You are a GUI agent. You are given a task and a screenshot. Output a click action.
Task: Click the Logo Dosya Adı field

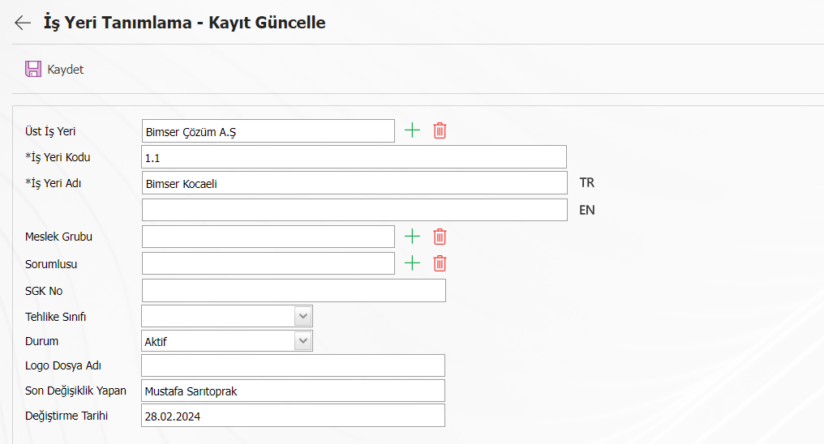[x=293, y=365]
